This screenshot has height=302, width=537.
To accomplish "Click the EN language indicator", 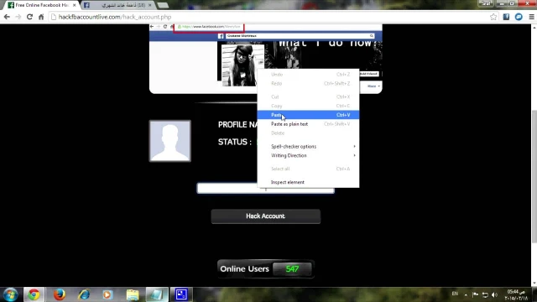I will point(455,294).
